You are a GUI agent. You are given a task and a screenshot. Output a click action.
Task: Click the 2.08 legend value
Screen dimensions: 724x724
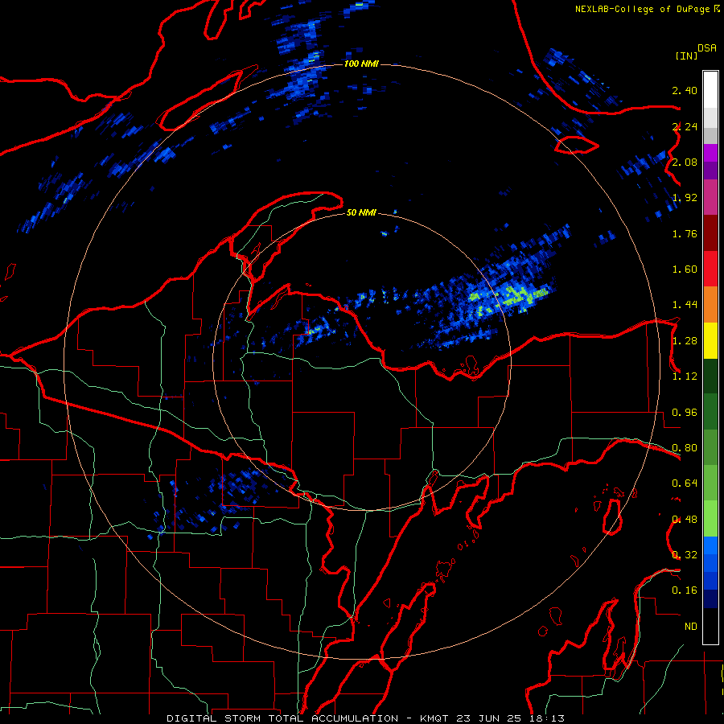click(x=685, y=162)
